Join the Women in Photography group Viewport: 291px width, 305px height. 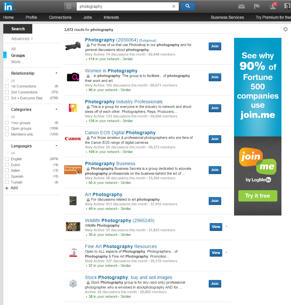(215, 77)
